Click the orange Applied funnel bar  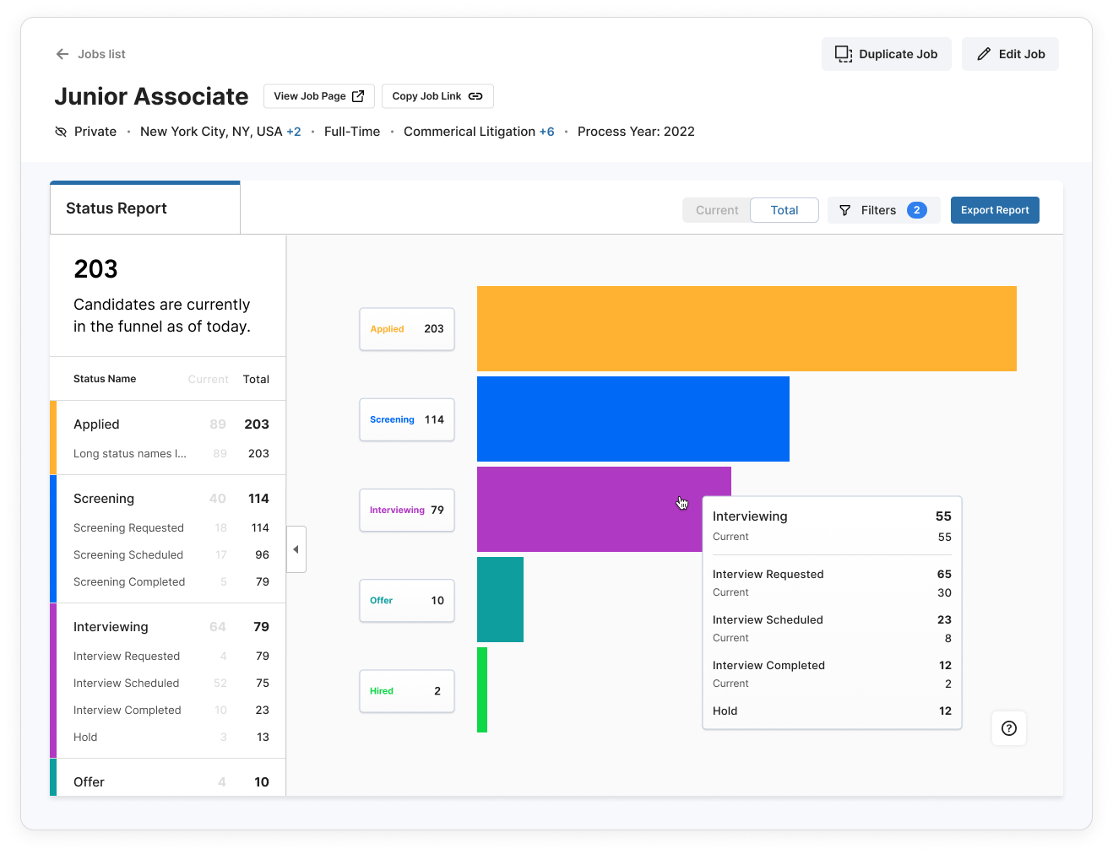(747, 328)
